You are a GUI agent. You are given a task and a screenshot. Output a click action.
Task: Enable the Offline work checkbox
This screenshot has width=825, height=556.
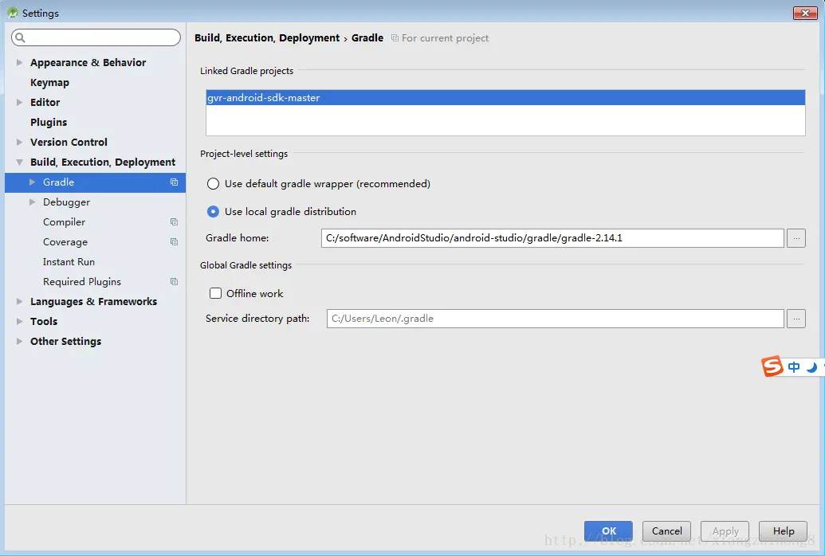click(216, 293)
